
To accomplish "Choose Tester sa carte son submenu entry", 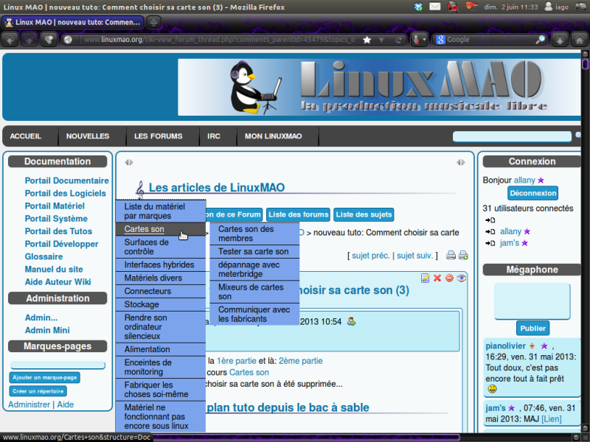I will tap(254, 251).
